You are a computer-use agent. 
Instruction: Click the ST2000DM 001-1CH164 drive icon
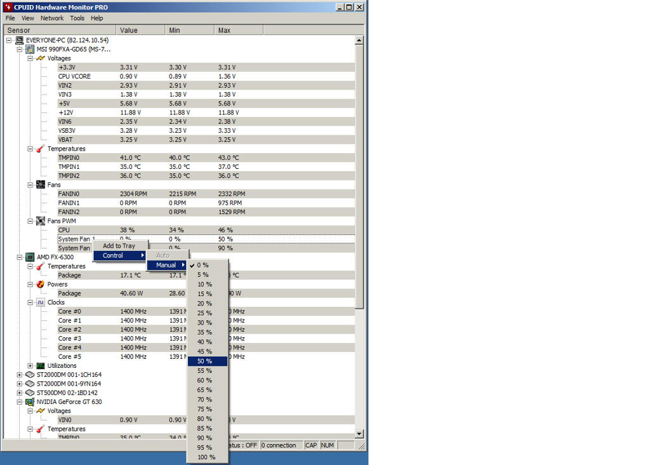tap(30, 375)
